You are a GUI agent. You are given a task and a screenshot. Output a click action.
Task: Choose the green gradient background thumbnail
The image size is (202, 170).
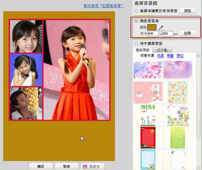click(x=178, y=138)
